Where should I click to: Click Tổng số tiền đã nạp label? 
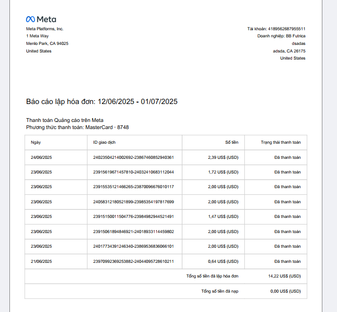tap(220, 291)
